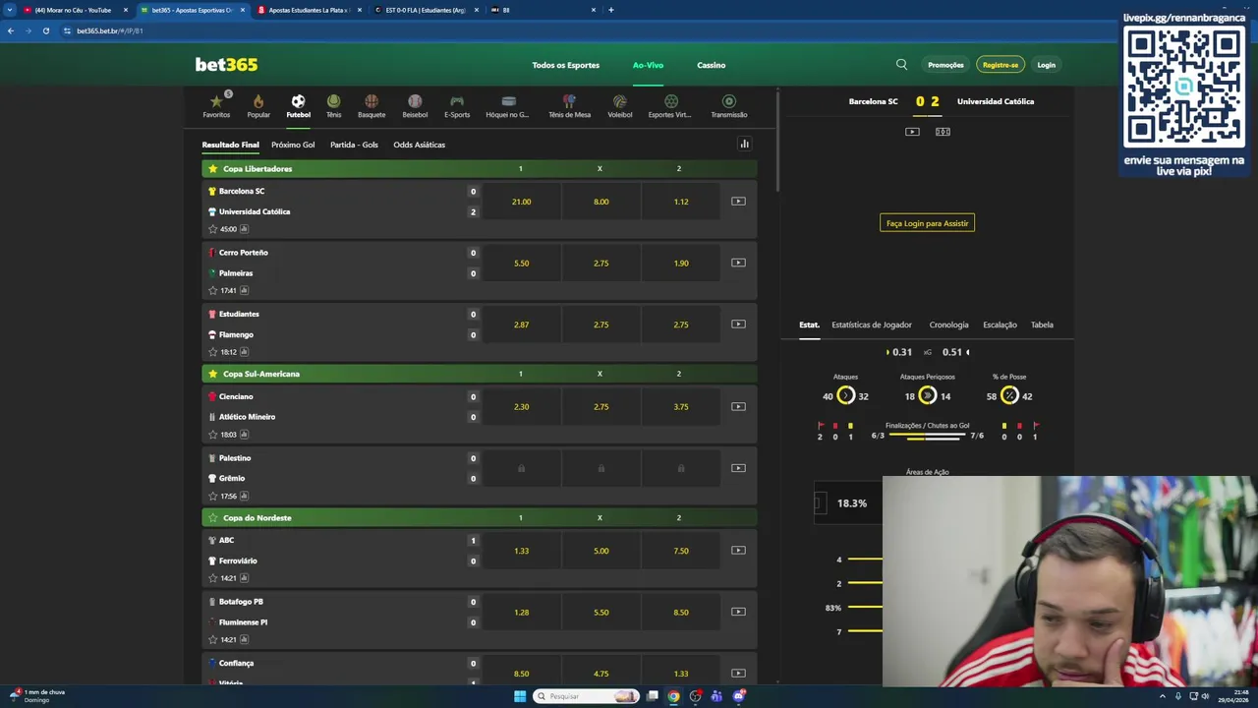This screenshot has width=1258, height=708.
Task: Open stats icon for Barcelona SC match
Action: pyautogui.click(x=244, y=229)
